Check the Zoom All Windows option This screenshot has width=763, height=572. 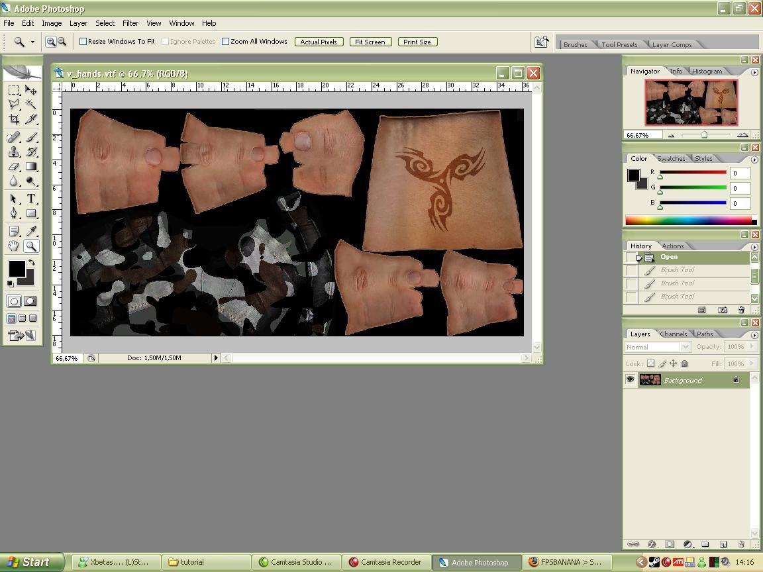coord(226,42)
